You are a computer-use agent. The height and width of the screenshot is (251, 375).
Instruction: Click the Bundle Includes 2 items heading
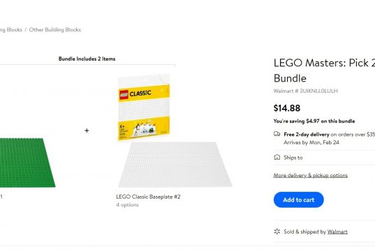[87, 59]
